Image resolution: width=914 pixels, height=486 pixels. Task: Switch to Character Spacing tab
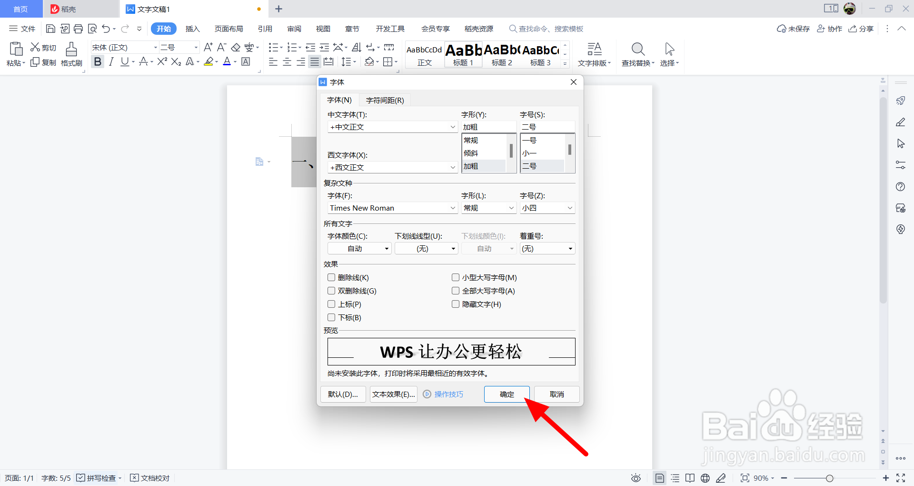pos(385,100)
